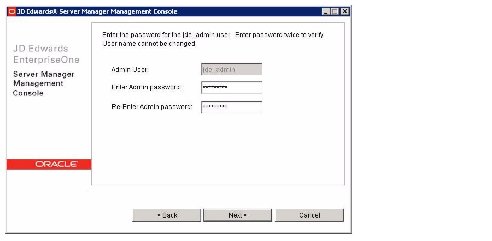Click the window title bar text
The width and height of the screenshot is (492, 241).
[x=97, y=11]
